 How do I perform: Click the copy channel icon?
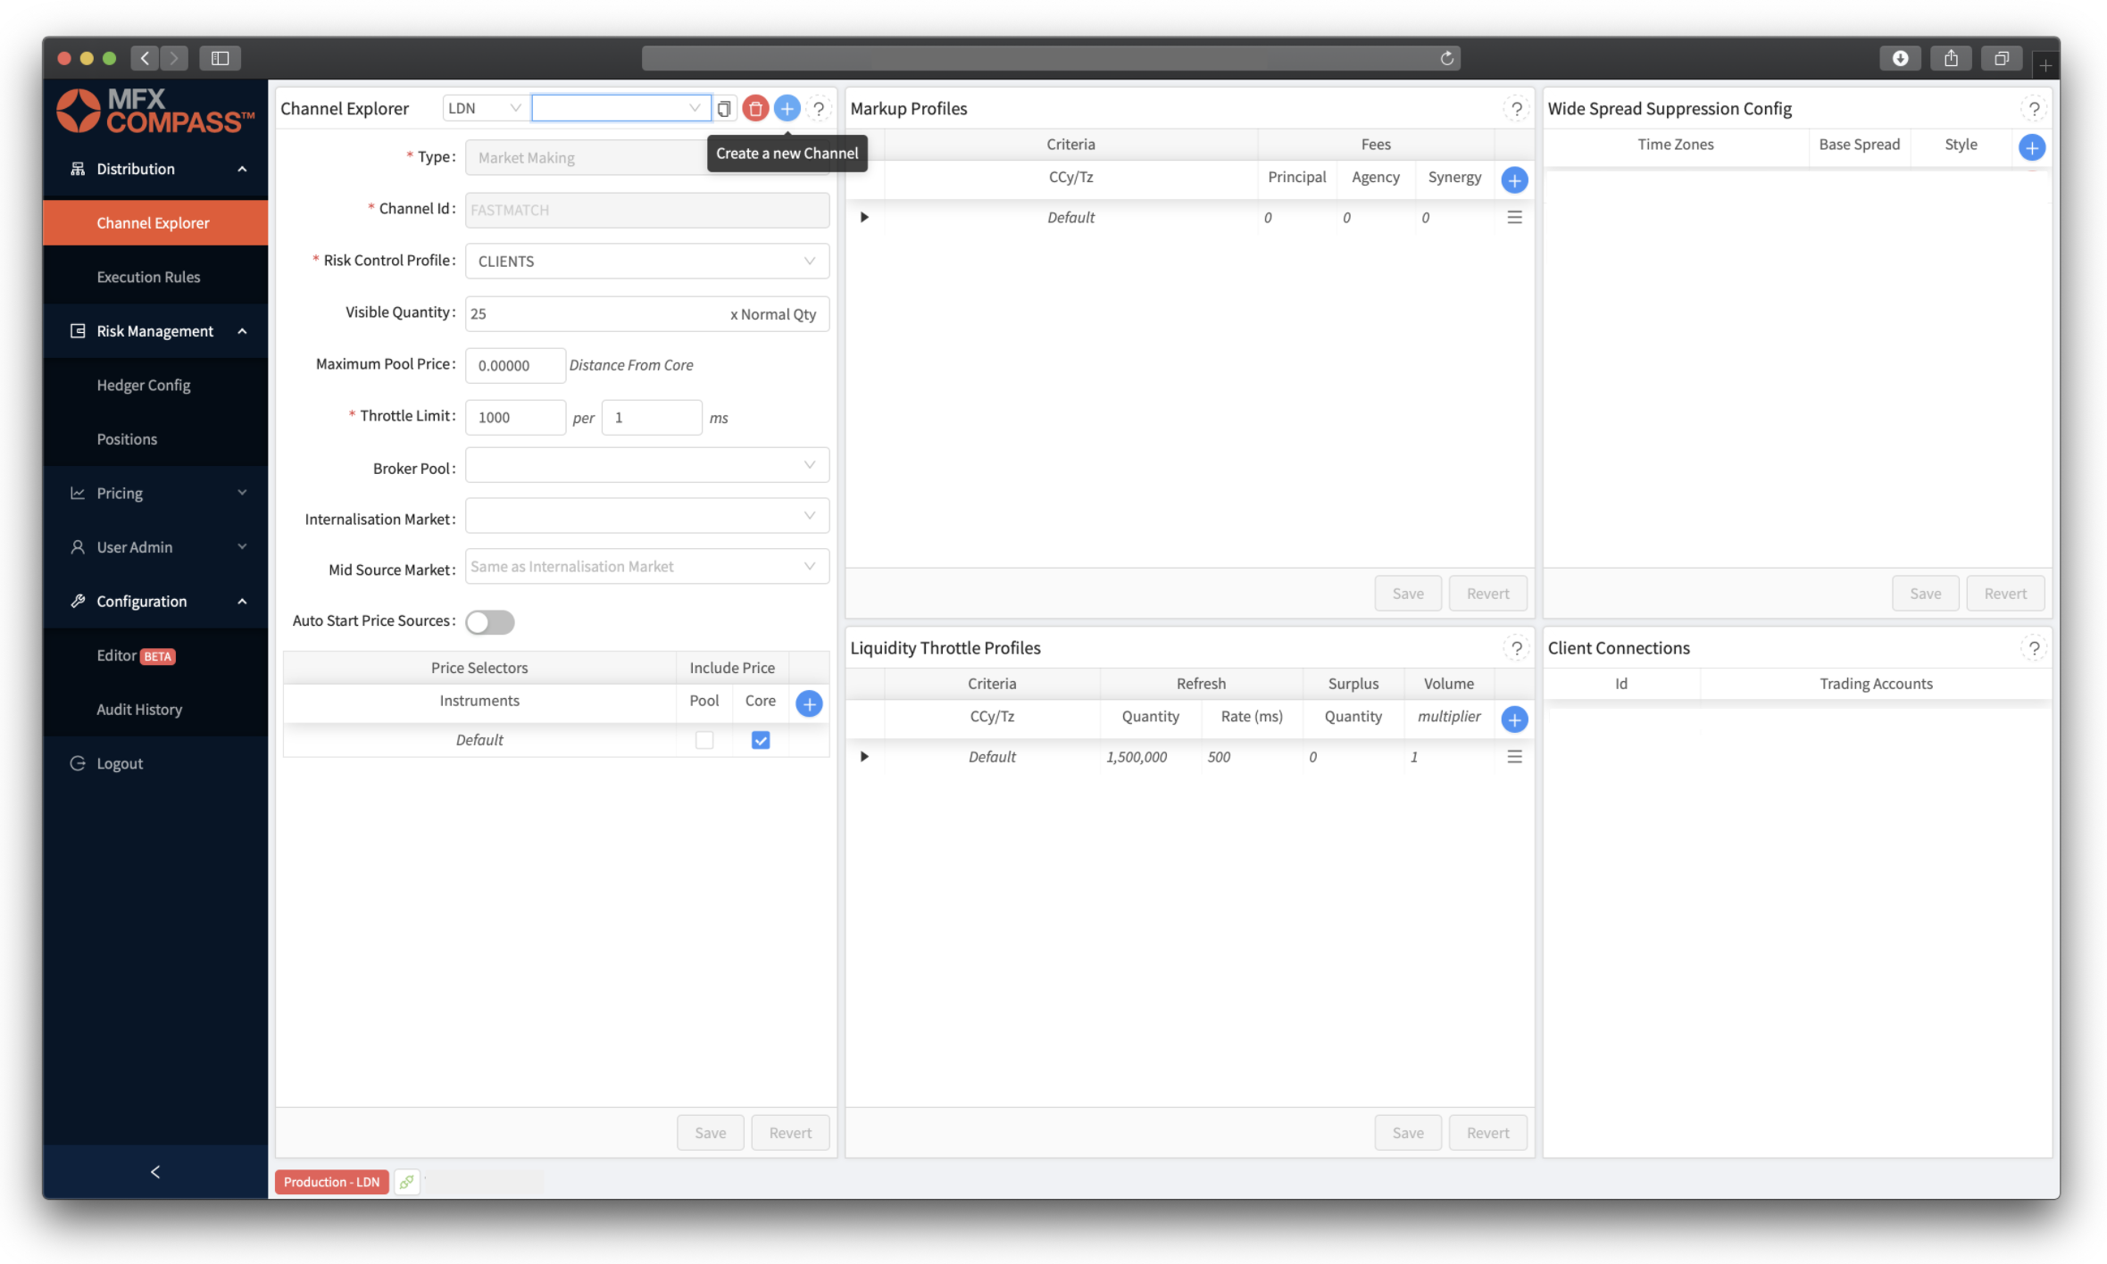pyautogui.click(x=724, y=109)
